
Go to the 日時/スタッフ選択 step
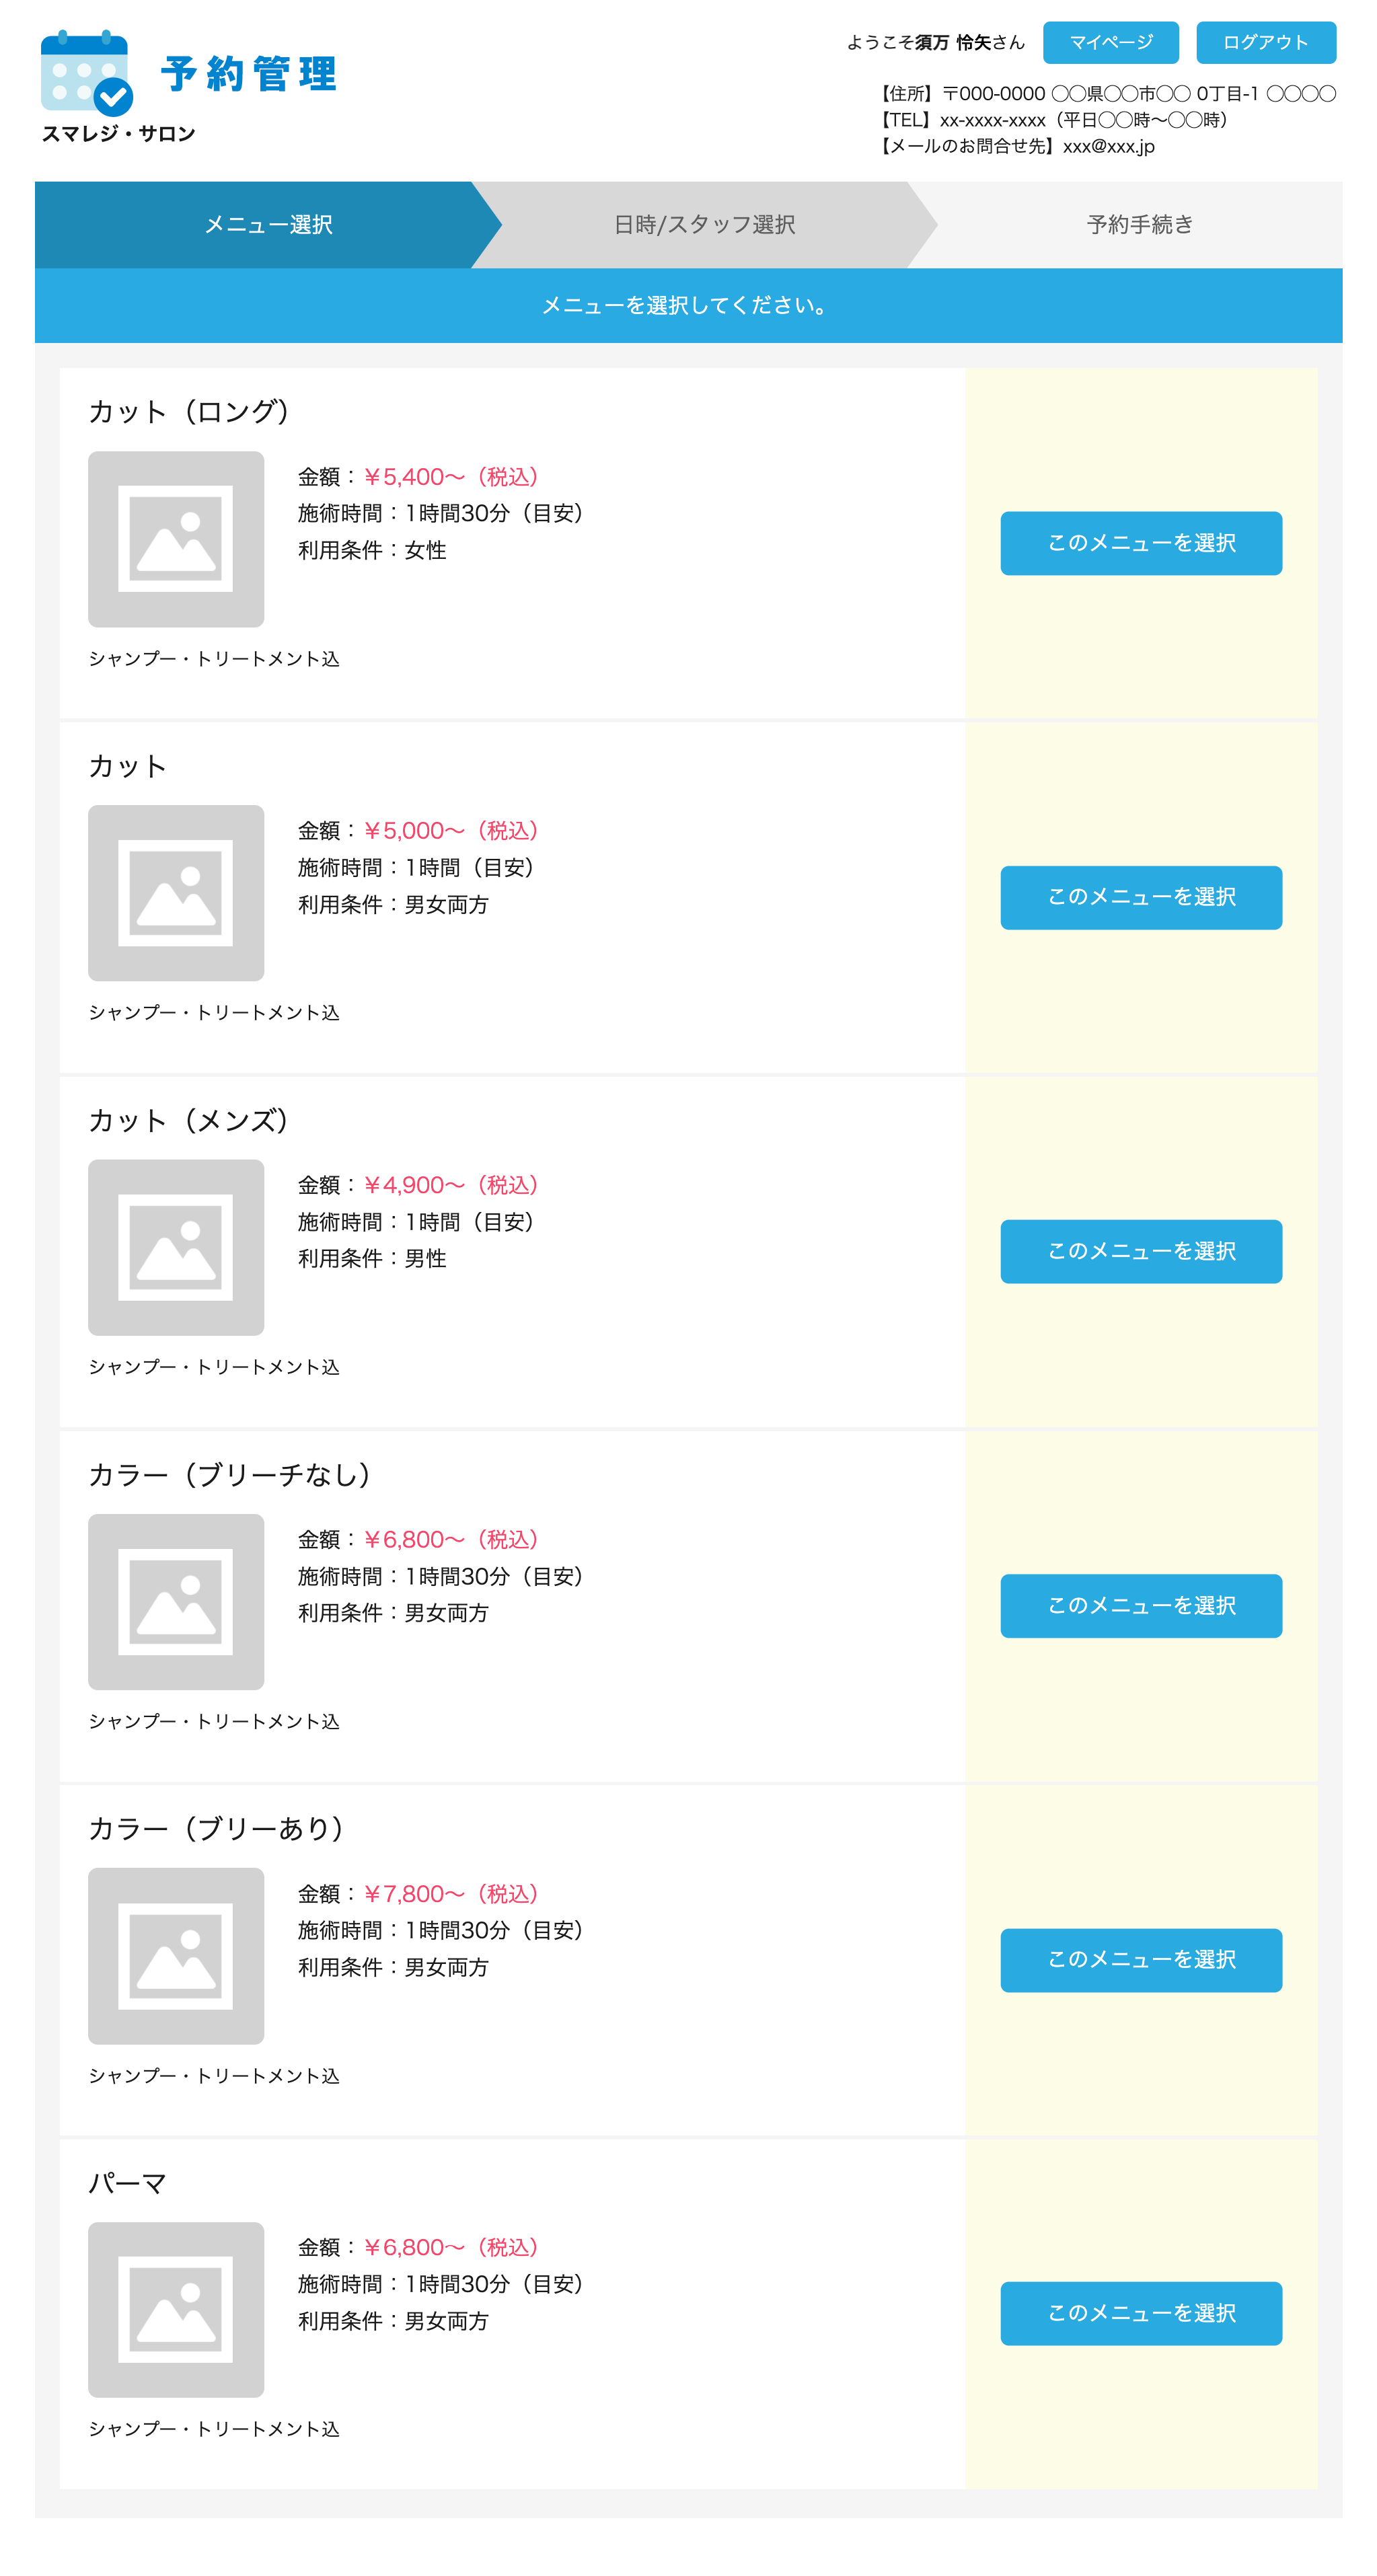704,225
